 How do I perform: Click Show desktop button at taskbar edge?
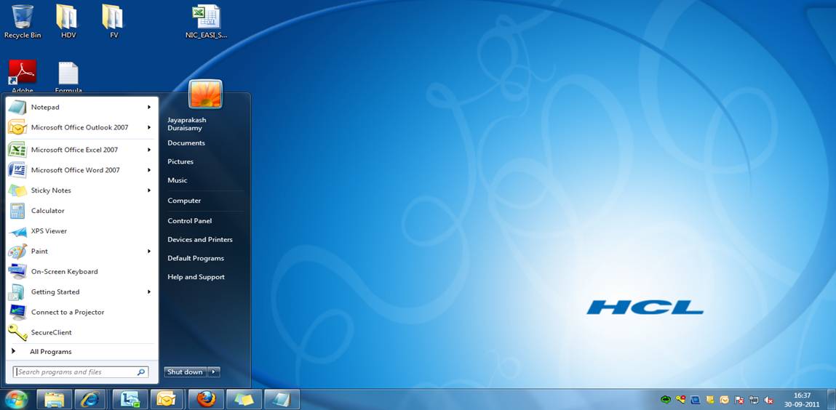coord(832,399)
